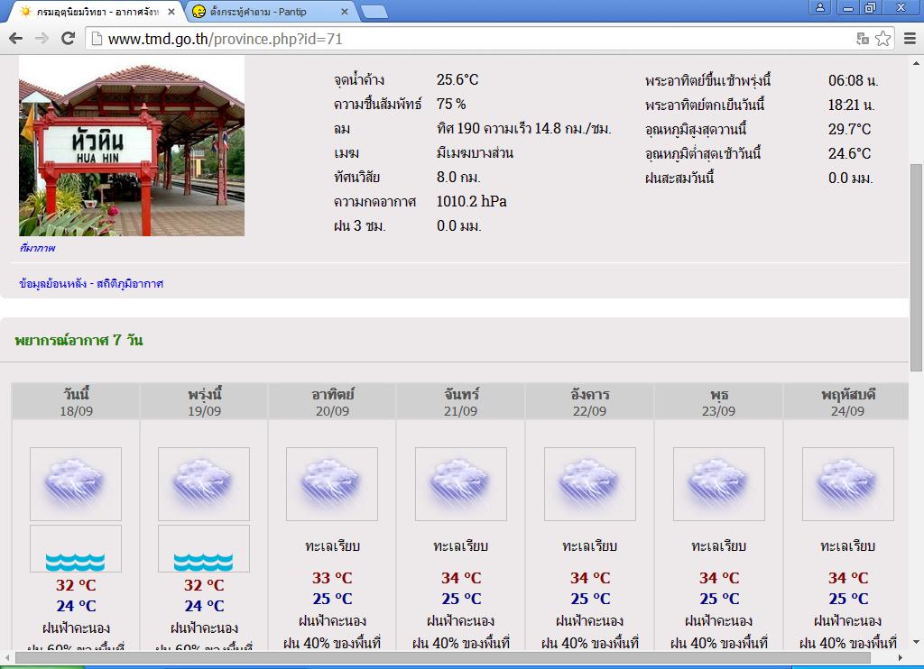The width and height of the screenshot is (924, 669).
Task: Click the Chrome user profile icon
Action: (x=819, y=7)
